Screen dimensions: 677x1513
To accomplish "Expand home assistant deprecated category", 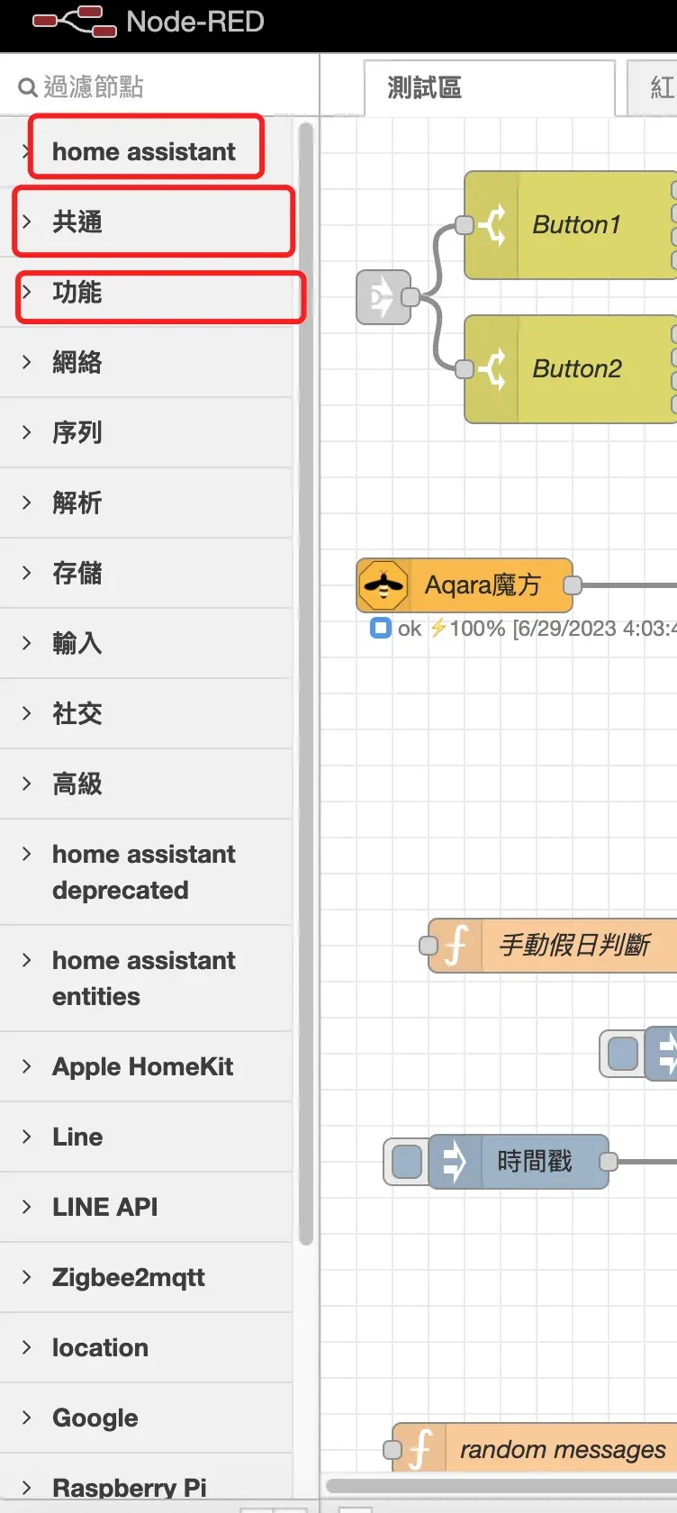I will point(146,872).
